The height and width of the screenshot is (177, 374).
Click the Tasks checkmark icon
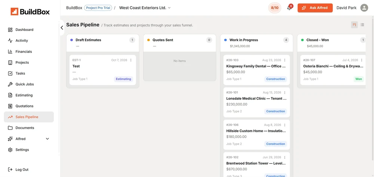point(10,73)
